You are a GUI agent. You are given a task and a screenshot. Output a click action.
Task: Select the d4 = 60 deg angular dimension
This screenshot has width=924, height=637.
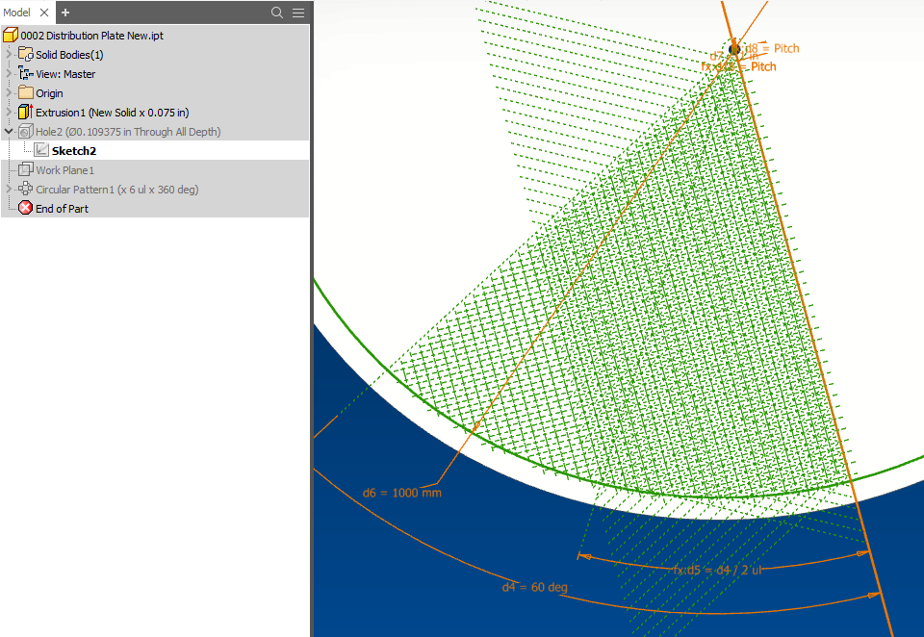click(534, 587)
